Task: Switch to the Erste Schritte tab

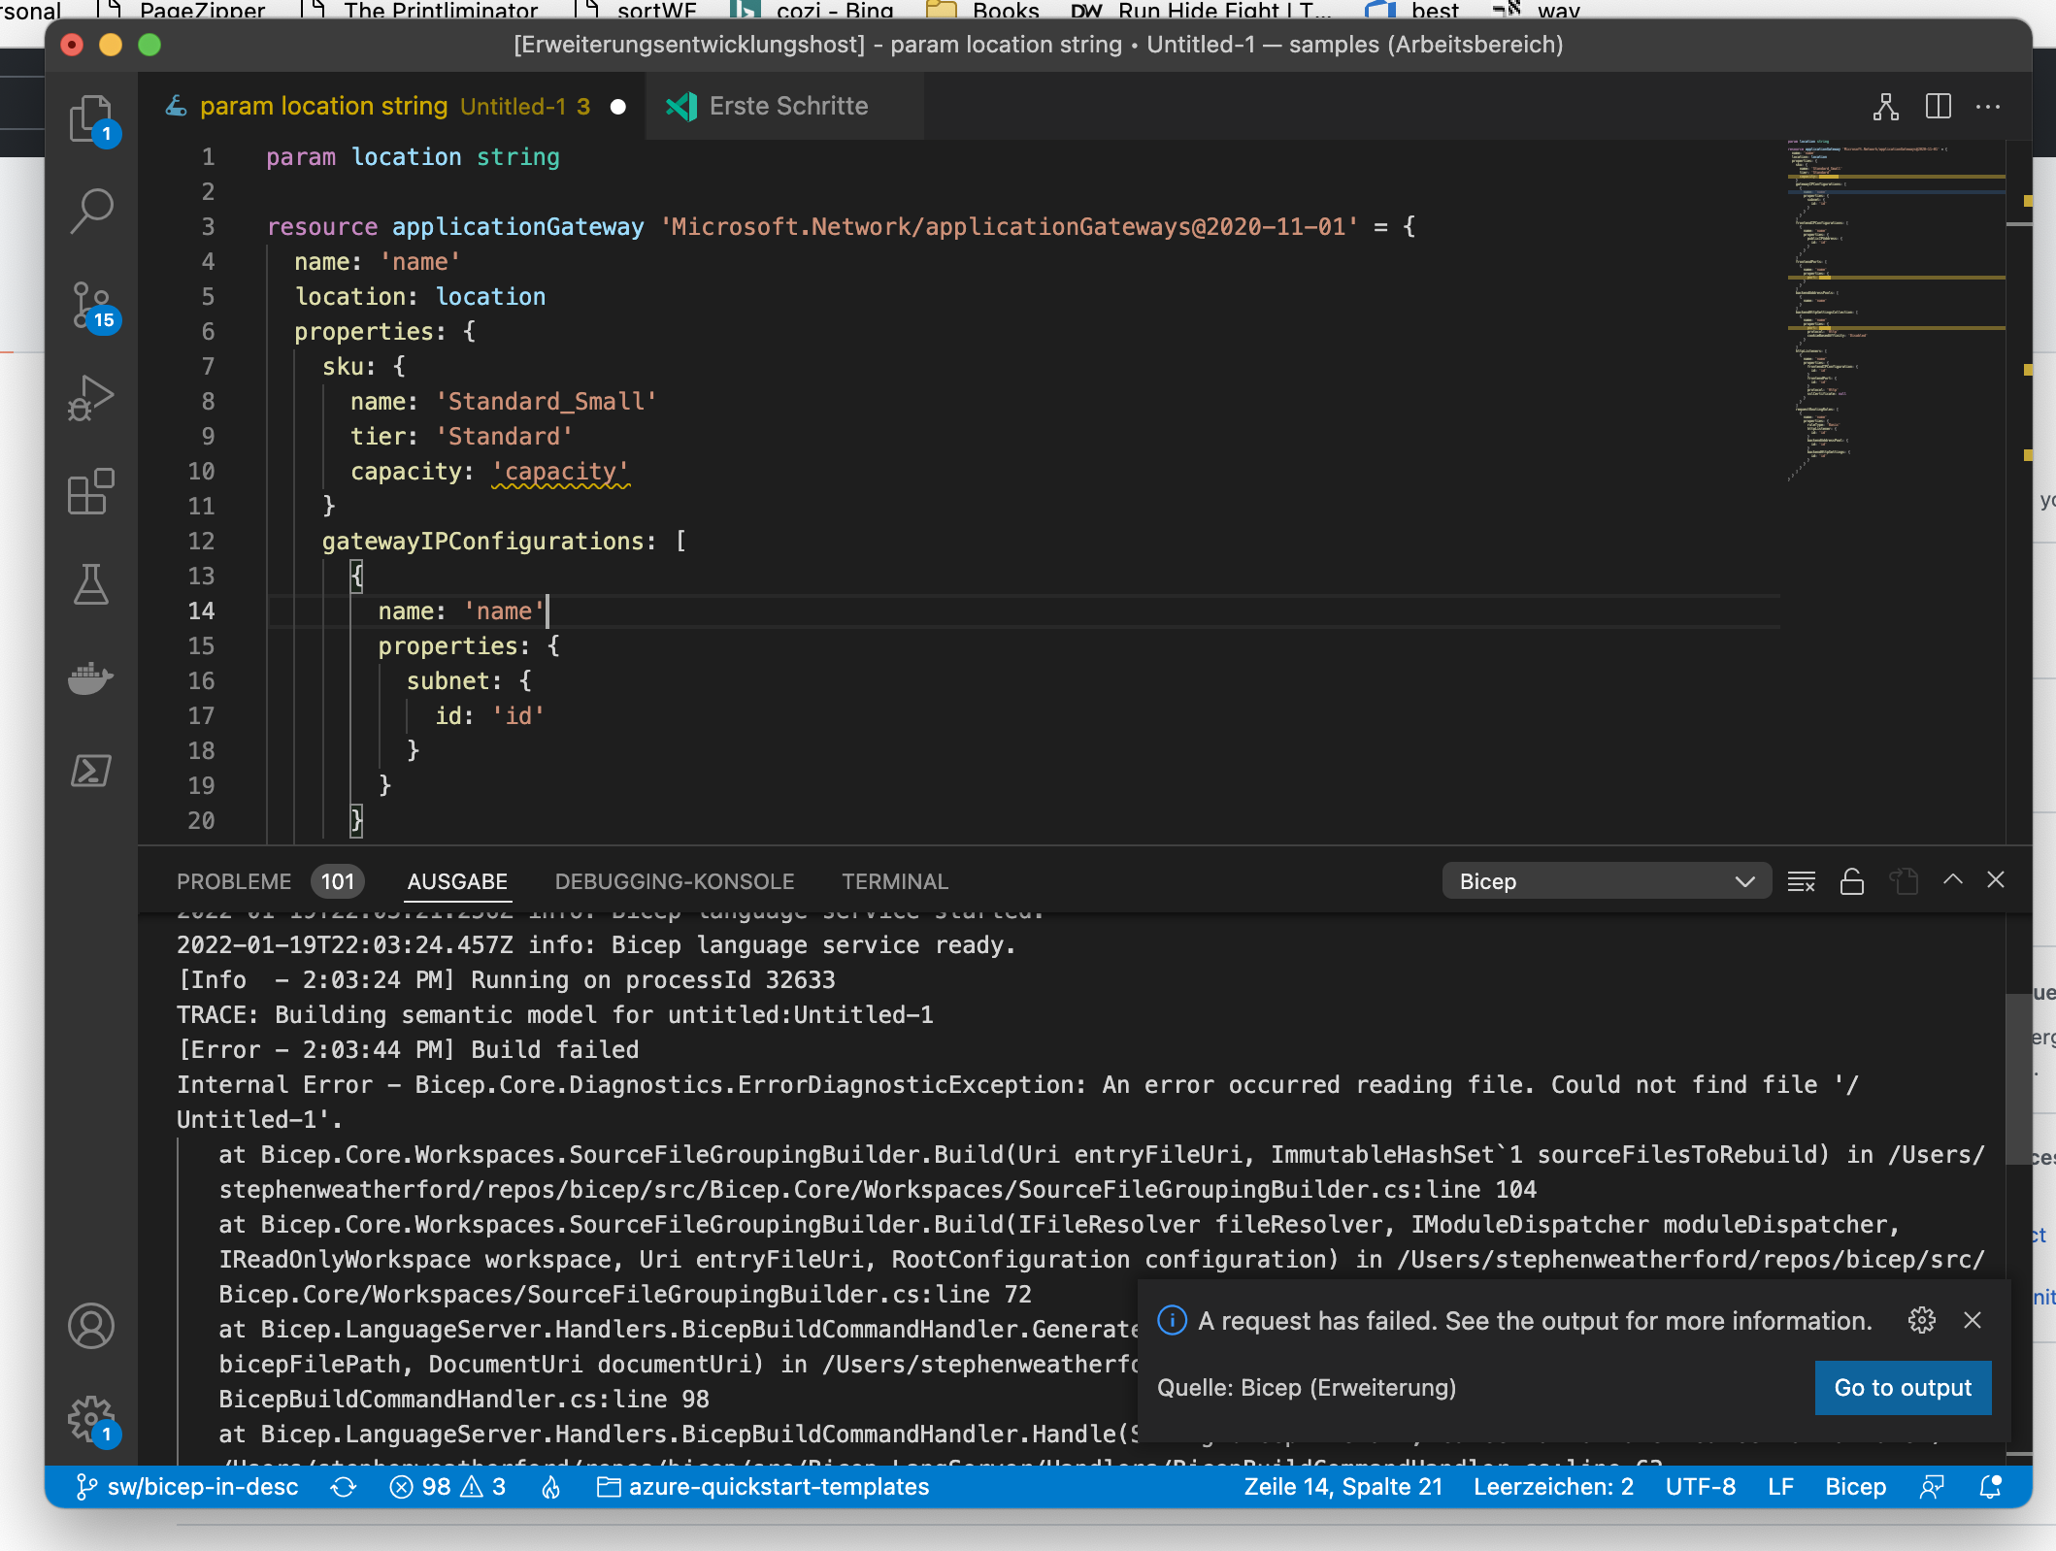Action: tap(786, 106)
